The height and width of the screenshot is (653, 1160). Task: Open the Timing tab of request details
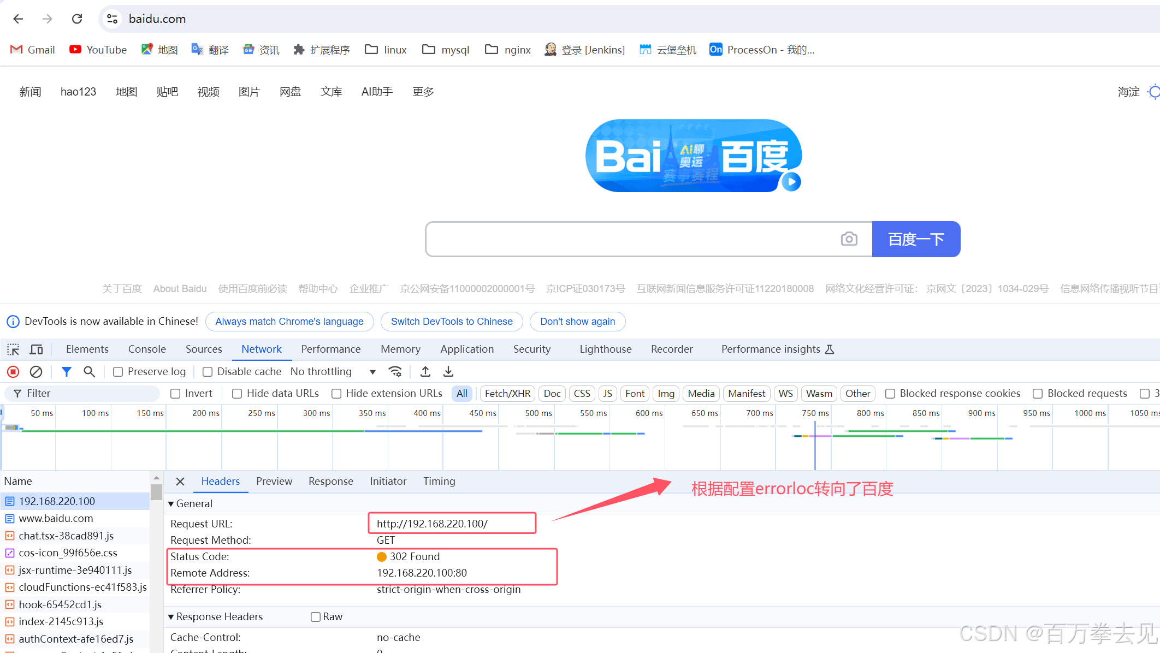(439, 482)
